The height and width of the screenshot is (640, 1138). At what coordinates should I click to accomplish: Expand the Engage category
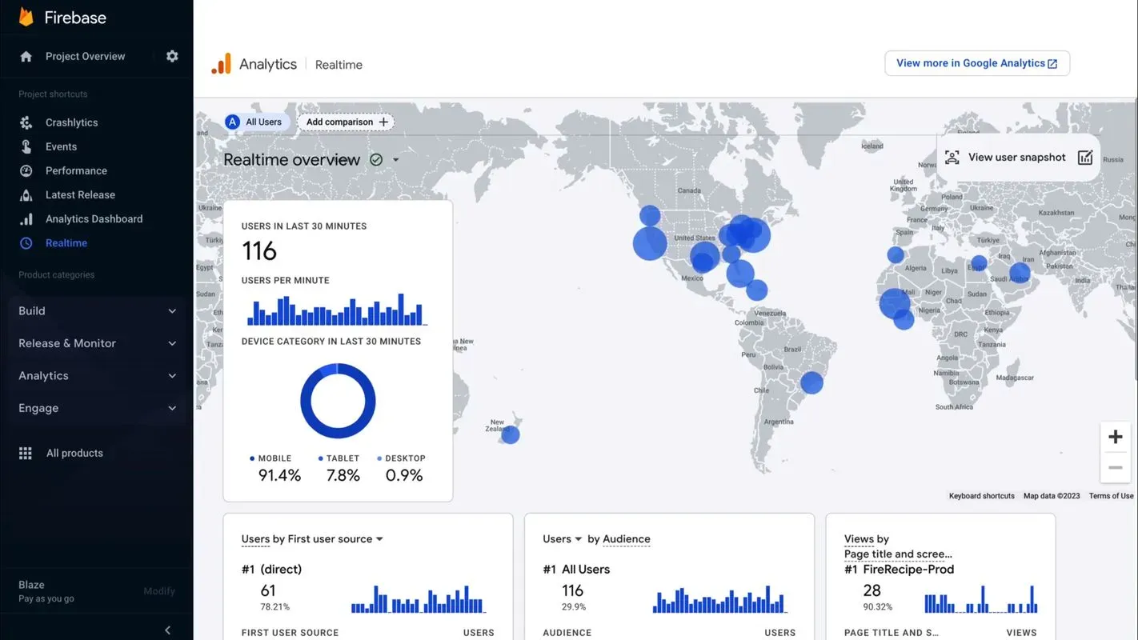click(x=97, y=408)
